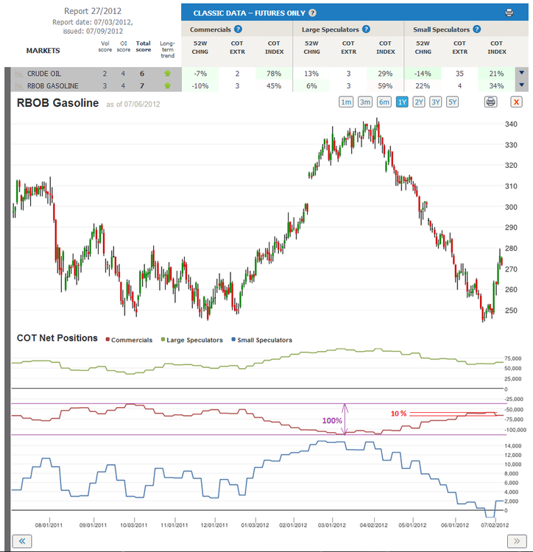Sort by OI score column
This screenshot has width=533, height=552.
[x=124, y=46]
